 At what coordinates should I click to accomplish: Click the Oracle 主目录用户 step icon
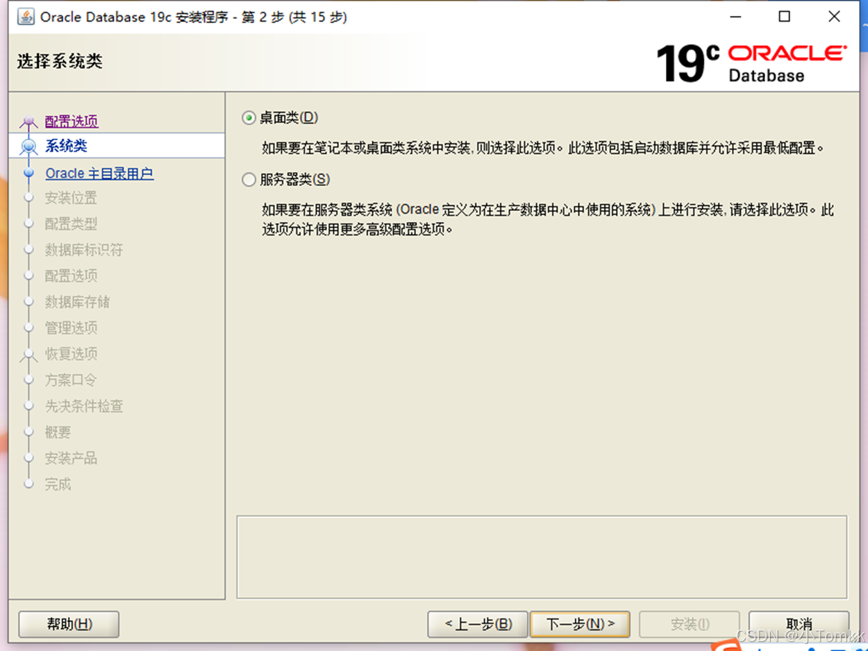click(x=28, y=173)
